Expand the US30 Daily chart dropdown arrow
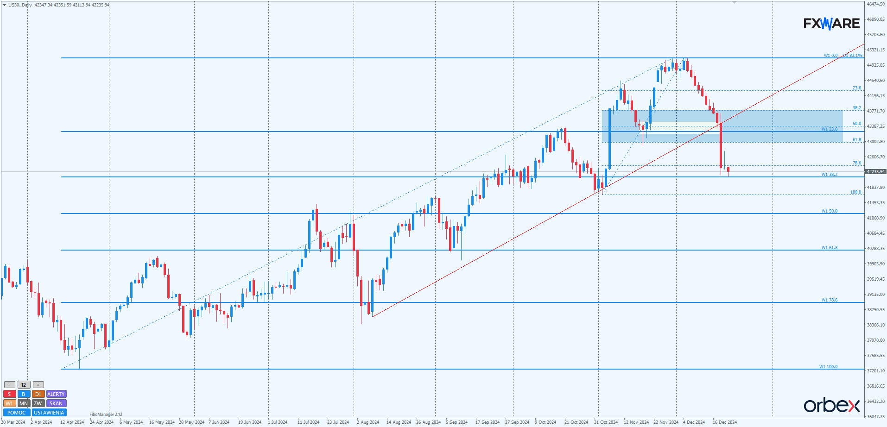Screen dimensions: 887x427 (4, 5)
